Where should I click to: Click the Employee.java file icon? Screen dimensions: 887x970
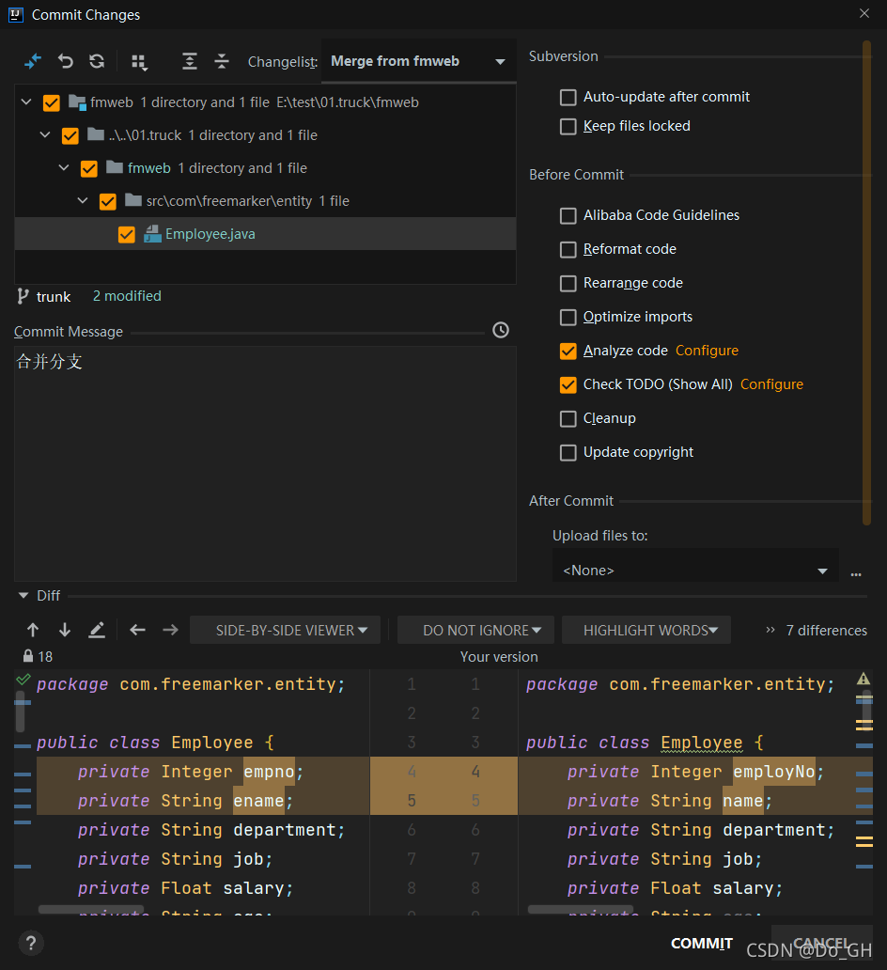click(152, 234)
